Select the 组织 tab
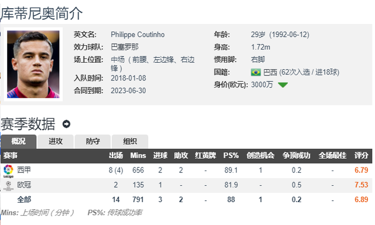Viewport: 375px width, 225px height. 130,141
